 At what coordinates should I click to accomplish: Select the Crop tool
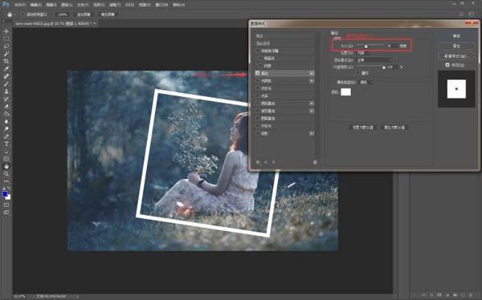[6, 61]
